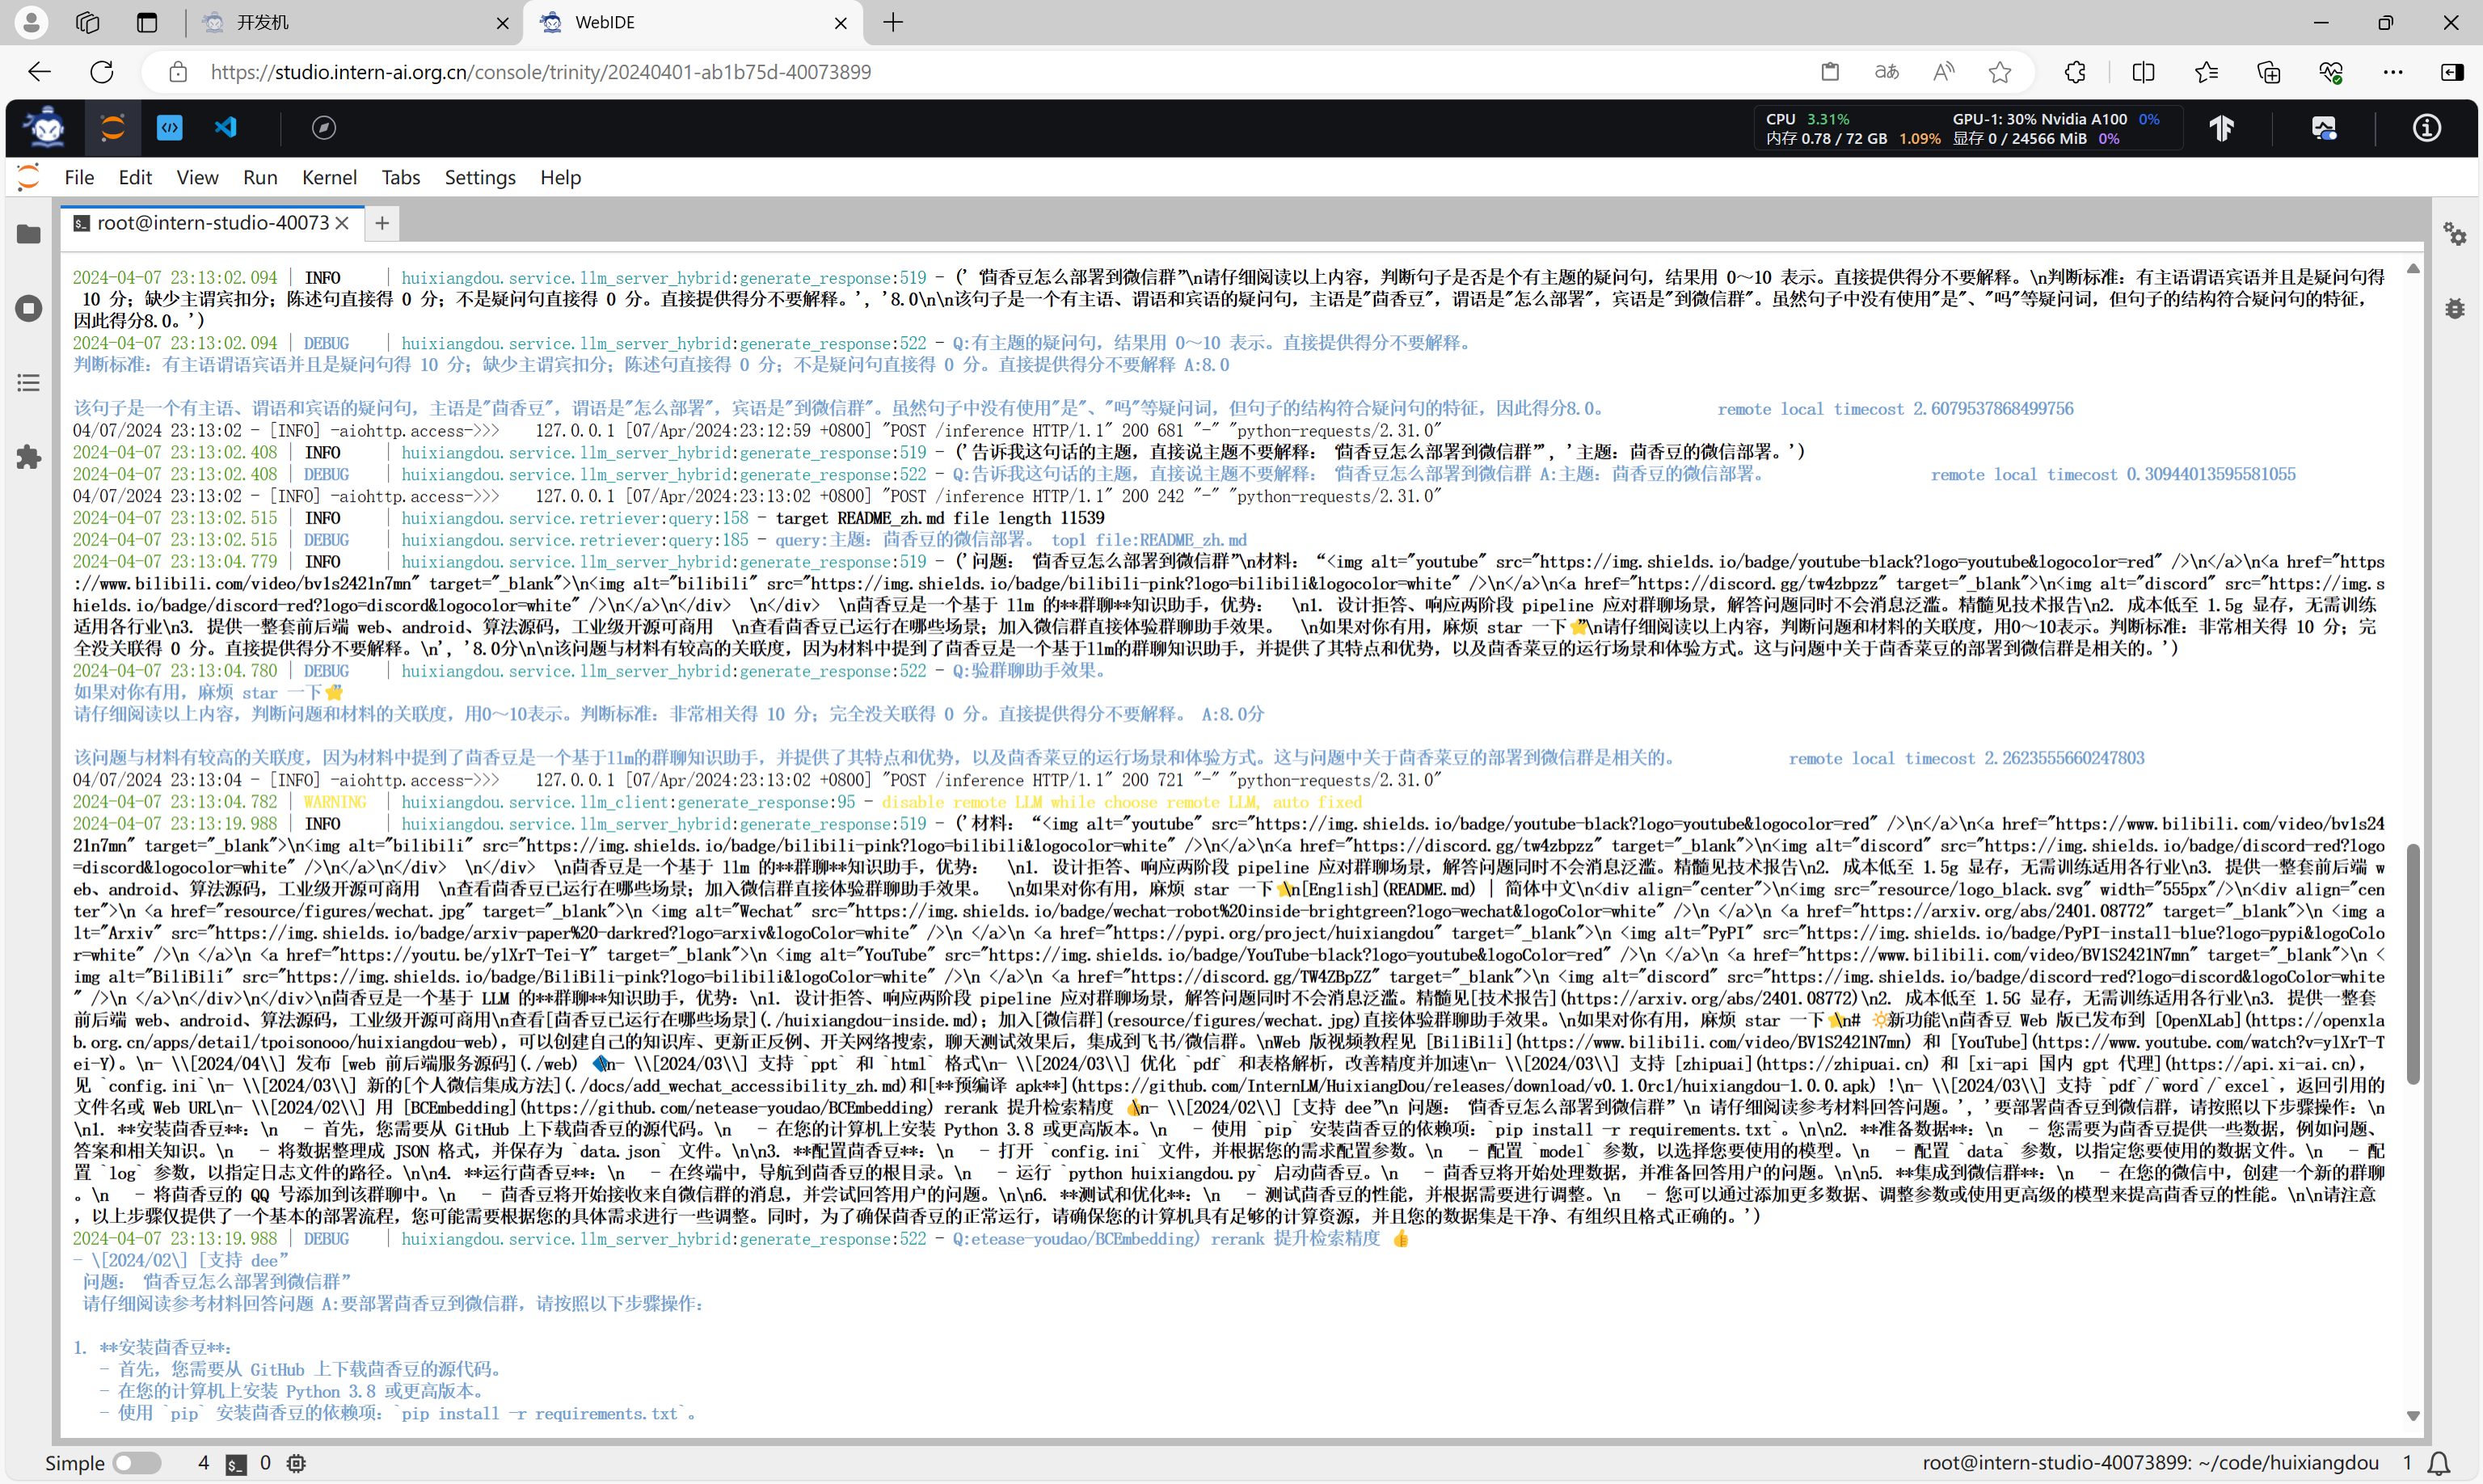Switch to the terminal mode icon
This screenshot has height=1484, width=2483.
pyautogui.click(x=170, y=128)
